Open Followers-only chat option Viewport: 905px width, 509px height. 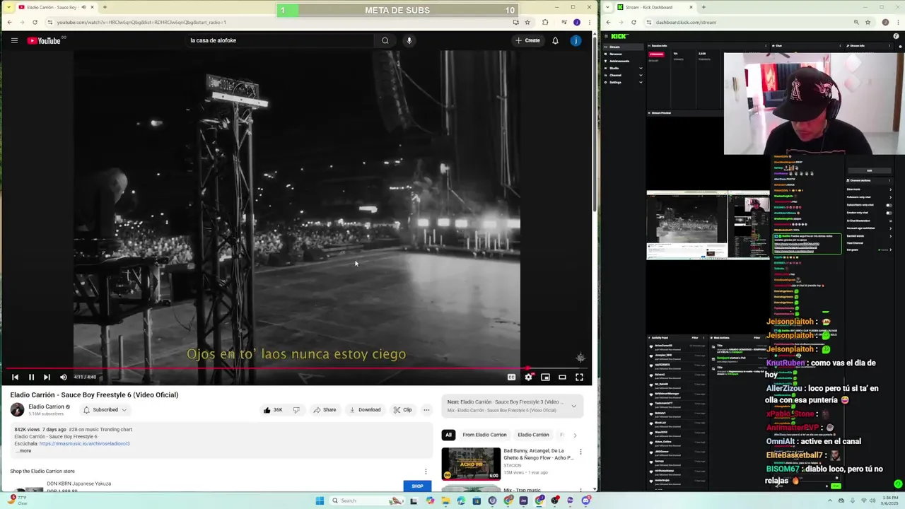click(870, 197)
